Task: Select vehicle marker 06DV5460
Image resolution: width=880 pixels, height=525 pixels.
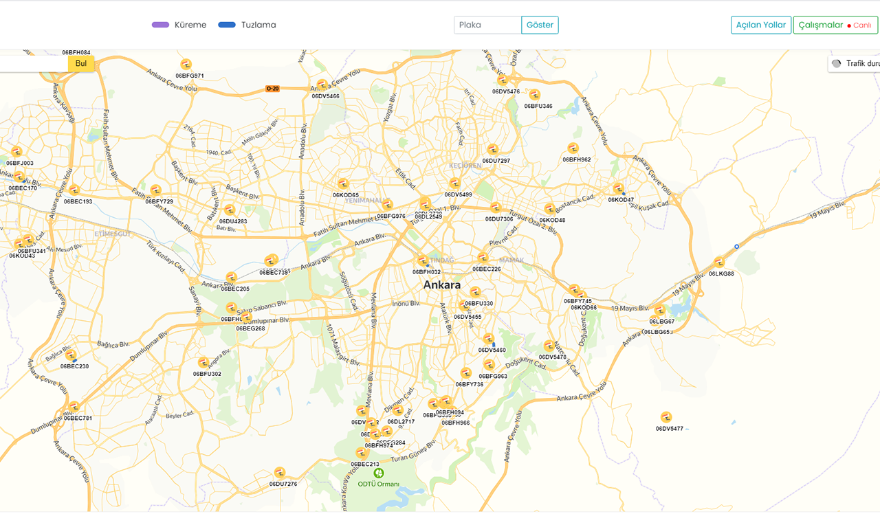Action: (489, 339)
